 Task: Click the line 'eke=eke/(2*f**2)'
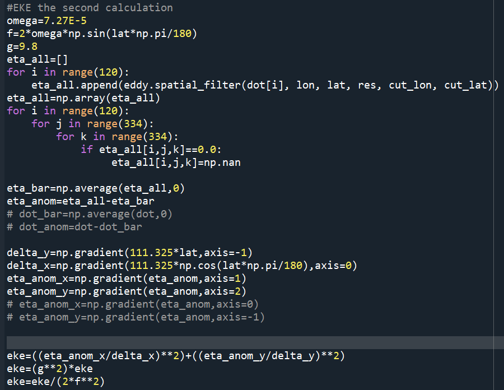click(x=55, y=382)
